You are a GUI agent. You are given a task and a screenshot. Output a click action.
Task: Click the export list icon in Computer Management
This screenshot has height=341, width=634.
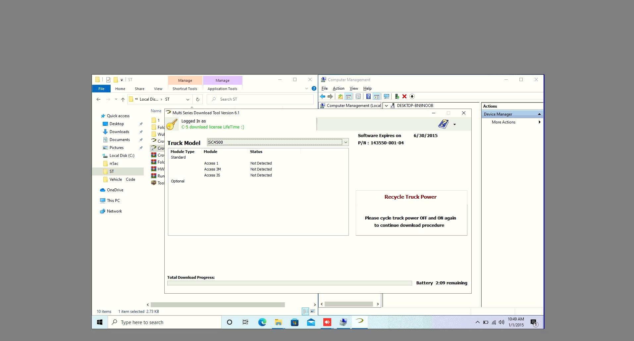point(341,96)
